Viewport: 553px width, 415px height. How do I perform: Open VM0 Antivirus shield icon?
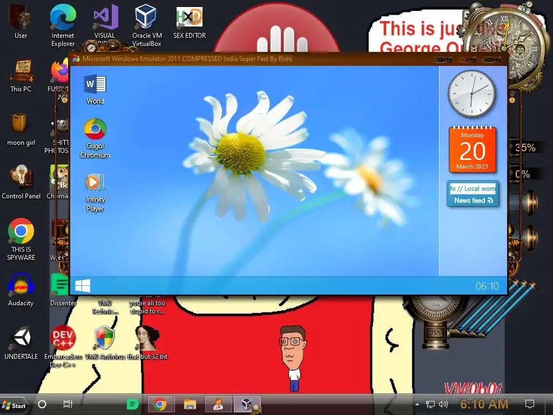point(105,343)
